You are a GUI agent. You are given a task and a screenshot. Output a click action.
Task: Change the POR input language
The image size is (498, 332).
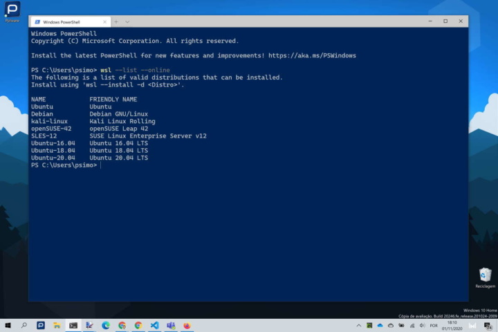434,325
